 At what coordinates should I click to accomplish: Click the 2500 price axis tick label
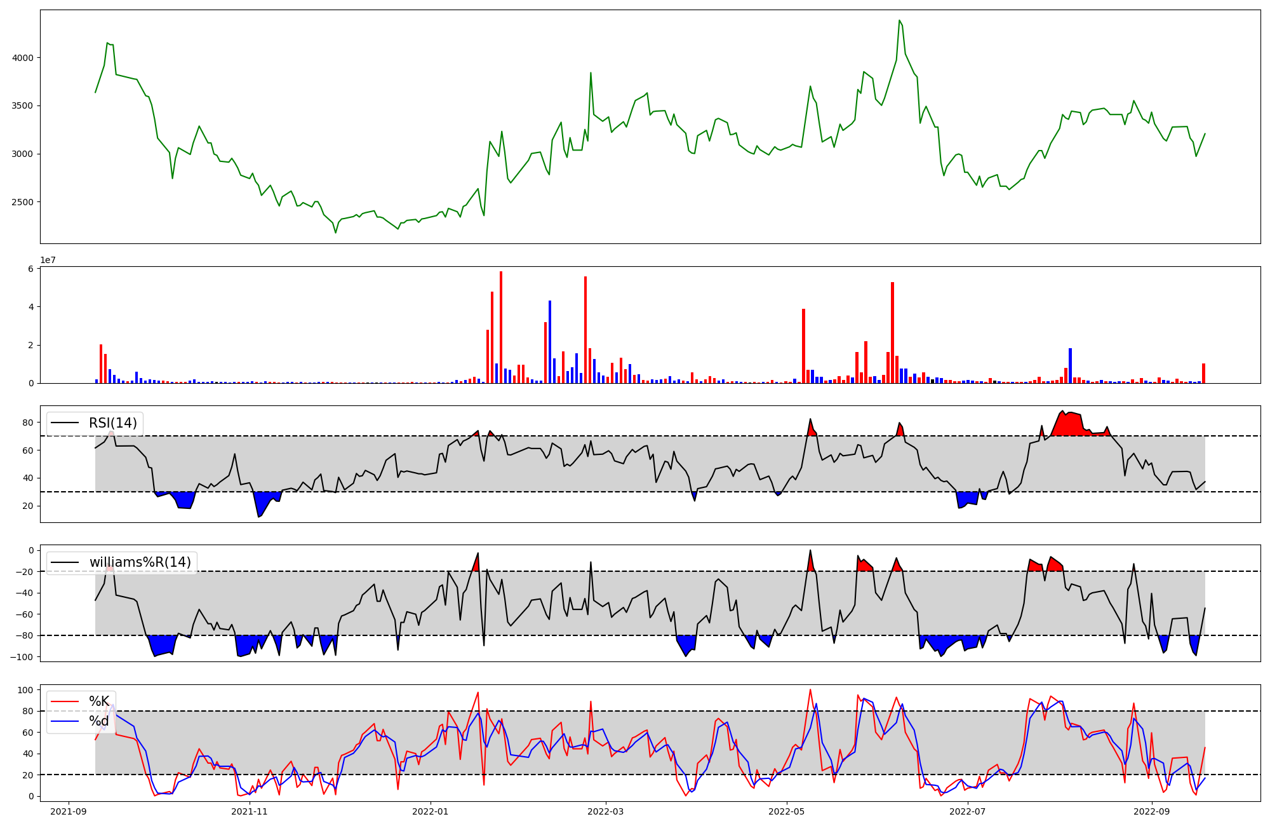22,202
